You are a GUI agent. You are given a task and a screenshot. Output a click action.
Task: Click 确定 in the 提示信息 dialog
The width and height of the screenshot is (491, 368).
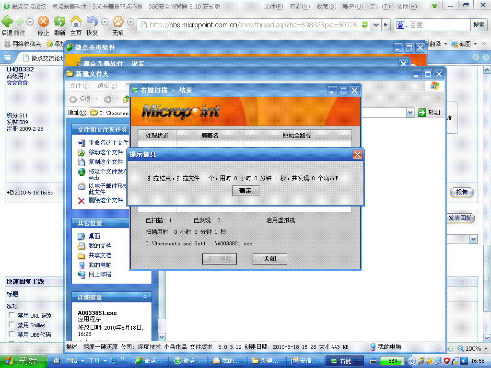(245, 191)
